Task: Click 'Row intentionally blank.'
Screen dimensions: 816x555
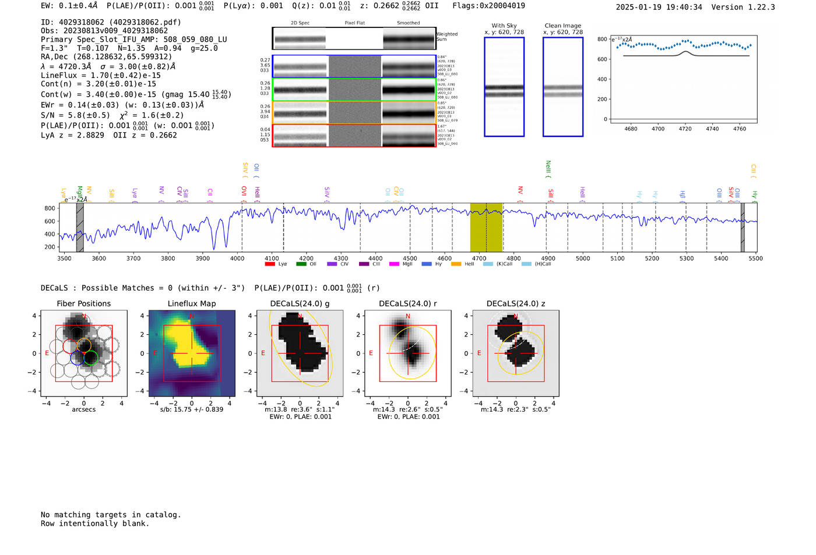Action: [x=95, y=524]
